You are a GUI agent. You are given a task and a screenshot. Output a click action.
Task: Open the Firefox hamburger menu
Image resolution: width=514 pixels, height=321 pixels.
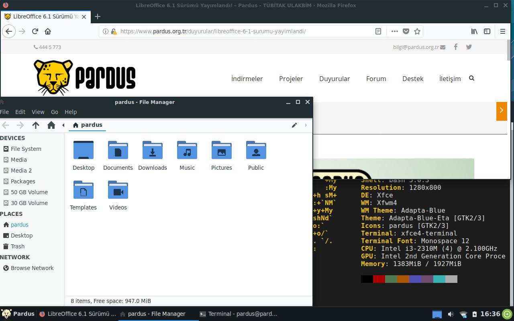click(502, 31)
